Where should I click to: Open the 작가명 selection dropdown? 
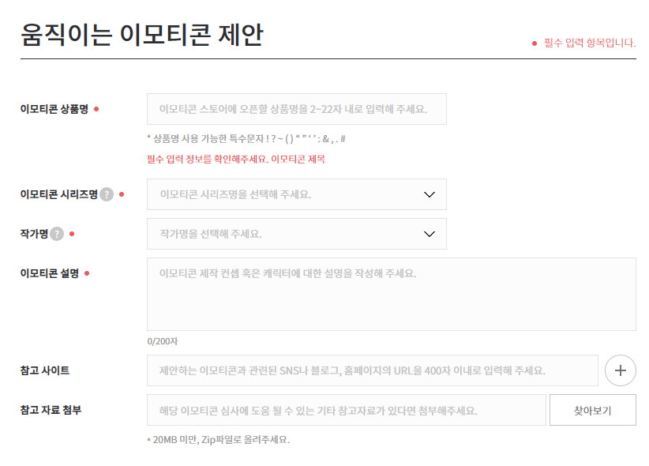(297, 234)
